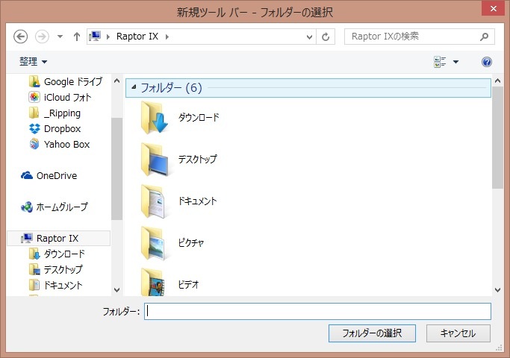The height and width of the screenshot is (358, 510).
Task: Click the キャンセル button
Action: pyautogui.click(x=458, y=333)
